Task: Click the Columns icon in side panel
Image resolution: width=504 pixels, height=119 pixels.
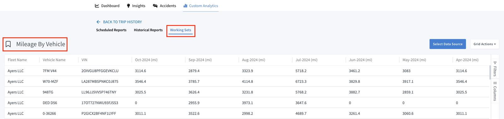Action: (495, 83)
